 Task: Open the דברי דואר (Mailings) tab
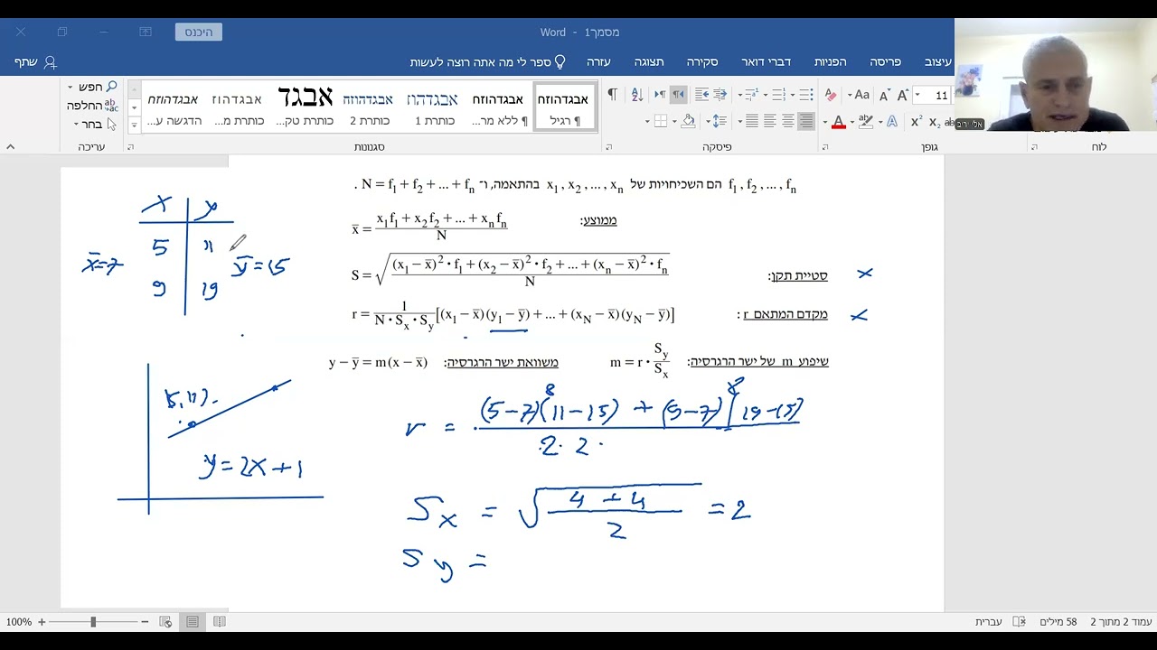766,61
